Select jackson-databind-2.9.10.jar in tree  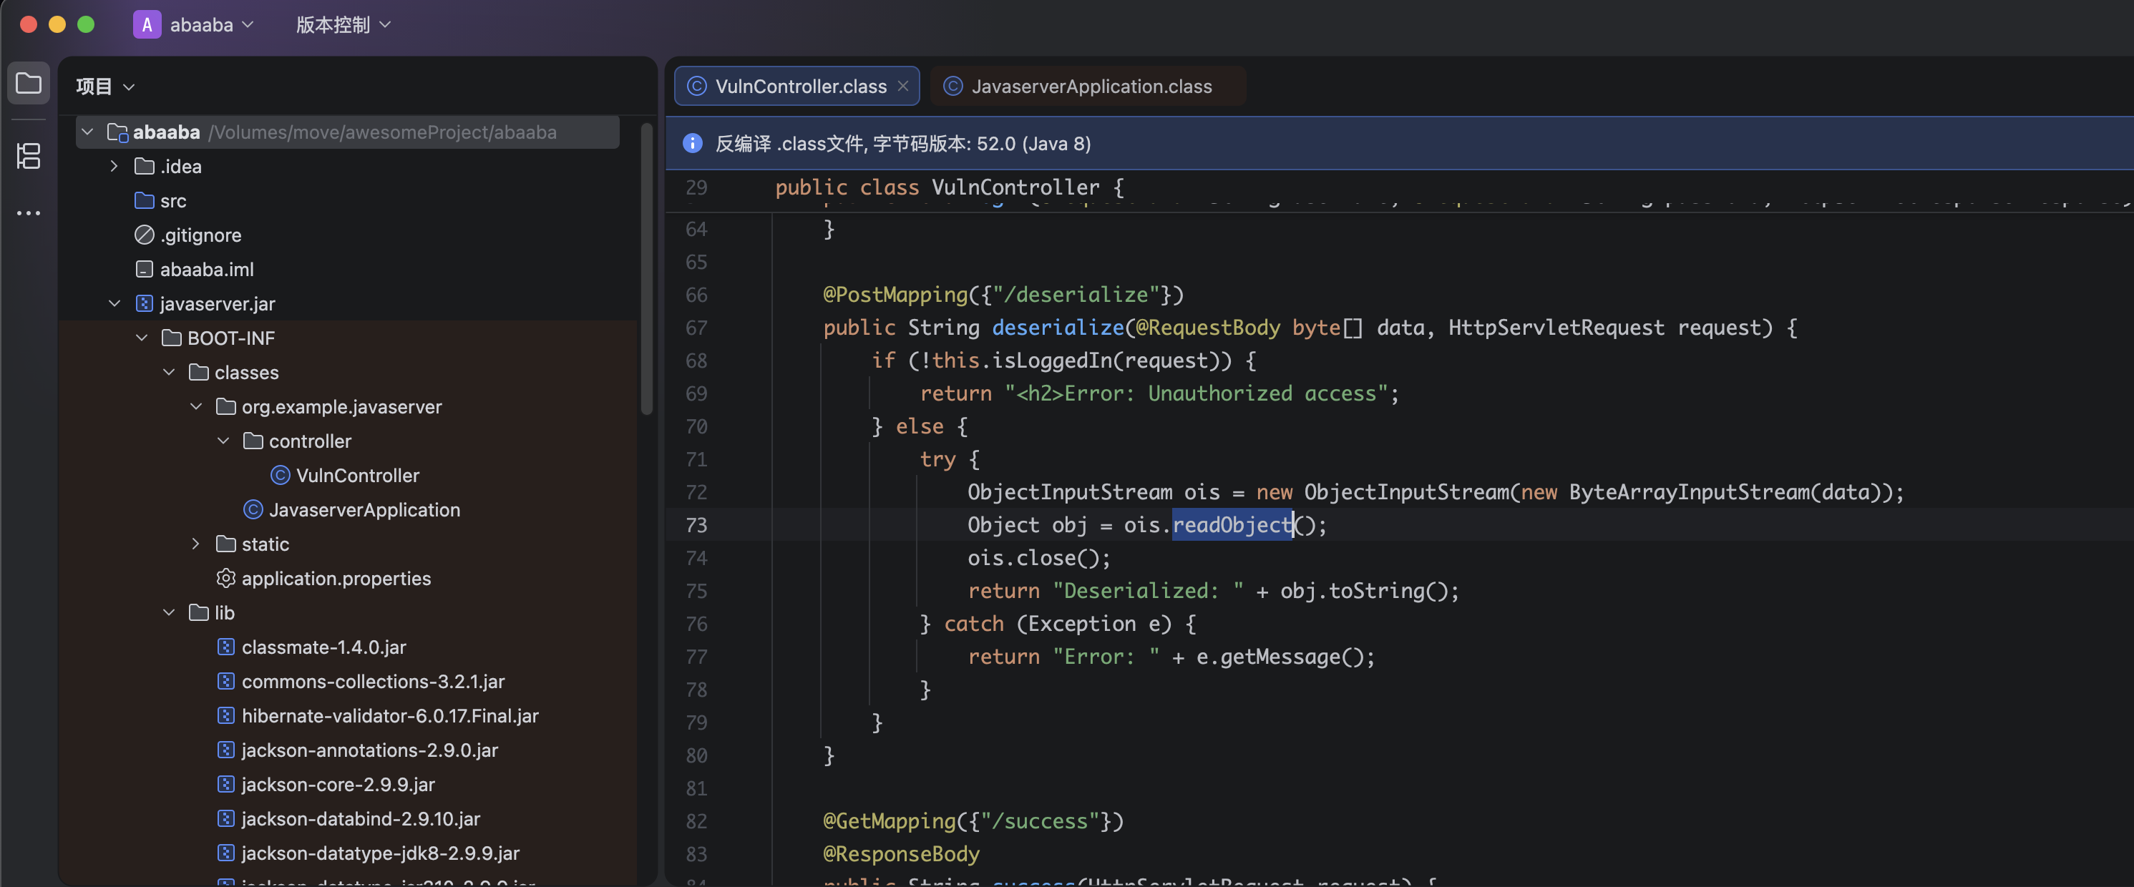click(x=361, y=818)
